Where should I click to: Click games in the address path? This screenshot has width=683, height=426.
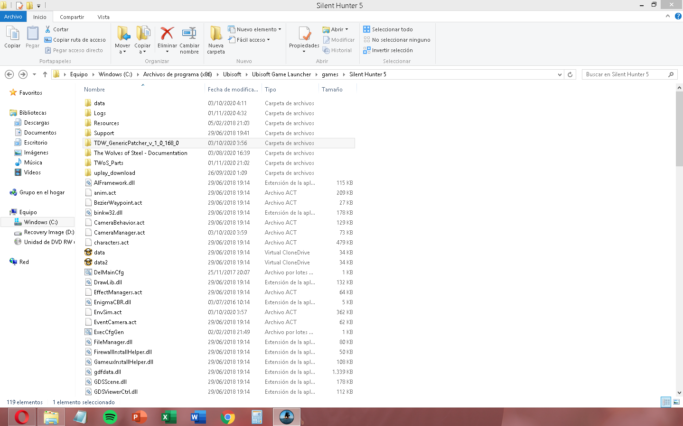pos(330,74)
